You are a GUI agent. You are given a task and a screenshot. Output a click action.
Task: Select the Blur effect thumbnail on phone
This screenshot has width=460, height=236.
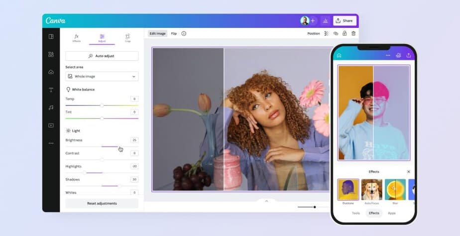(395, 190)
